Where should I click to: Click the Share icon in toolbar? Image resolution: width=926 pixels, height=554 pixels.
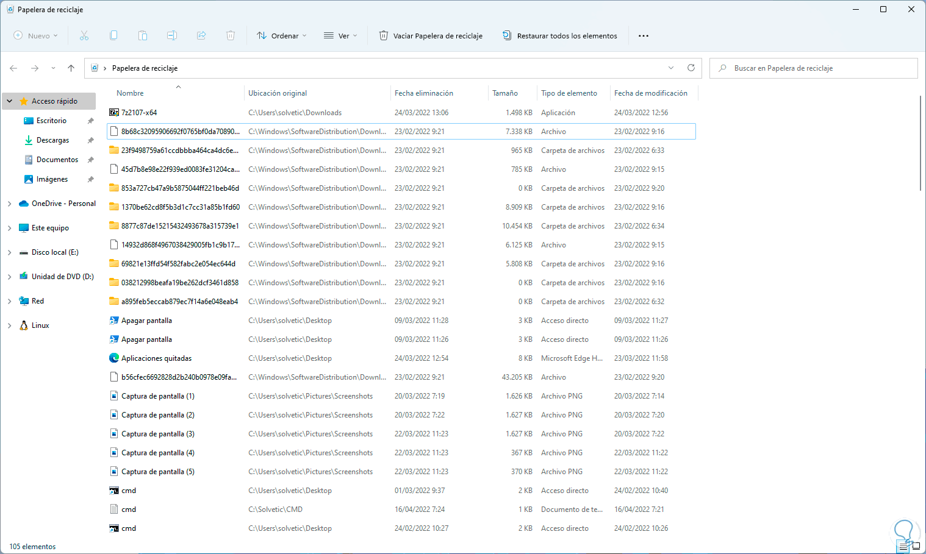pyautogui.click(x=201, y=36)
